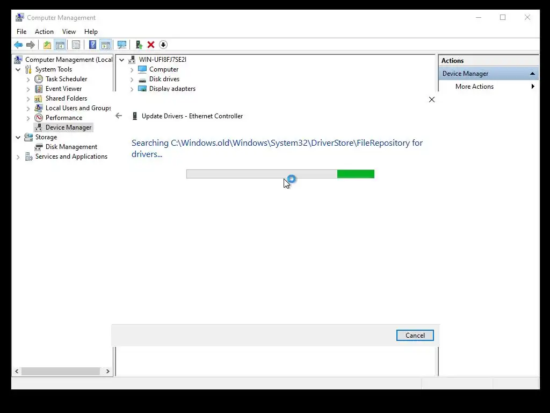Image resolution: width=550 pixels, height=413 pixels.
Task: Collapse the Storage node
Action: 18,137
